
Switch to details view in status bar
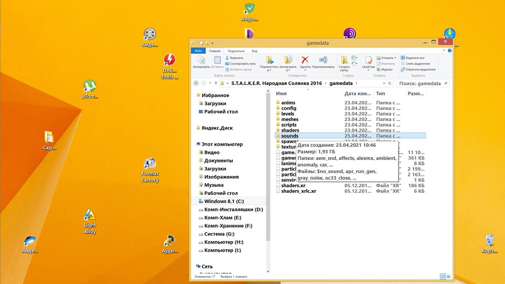coord(443,276)
